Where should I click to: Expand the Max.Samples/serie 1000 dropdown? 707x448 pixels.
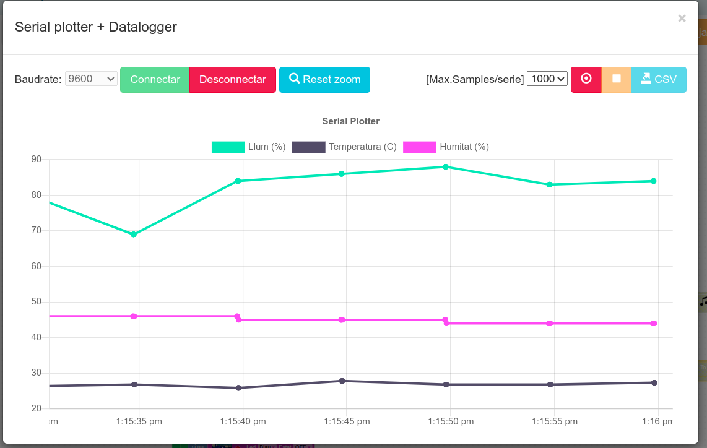(547, 79)
